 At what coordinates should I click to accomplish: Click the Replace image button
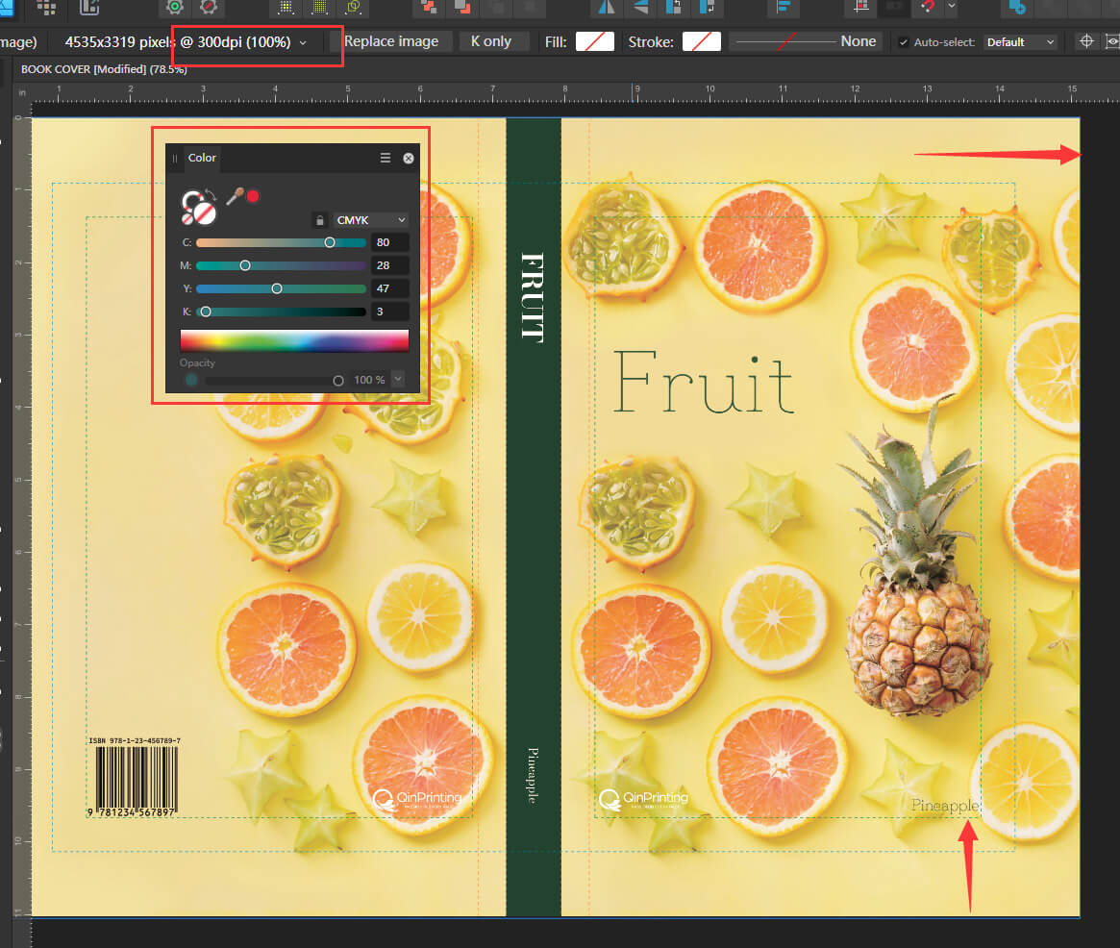390,41
